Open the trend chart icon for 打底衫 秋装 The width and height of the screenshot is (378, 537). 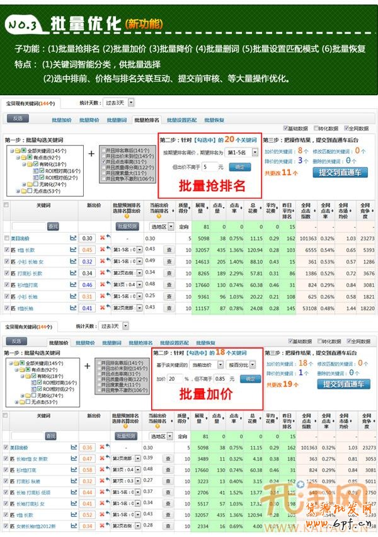(73, 481)
